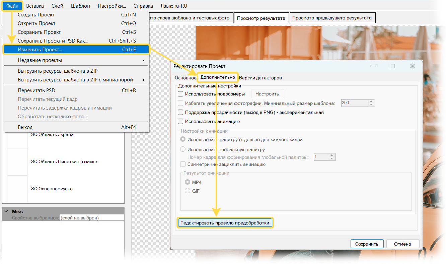Click the Просмотр результата toolbar button
The height and width of the screenshot is (264, 446).
(261, 18)
